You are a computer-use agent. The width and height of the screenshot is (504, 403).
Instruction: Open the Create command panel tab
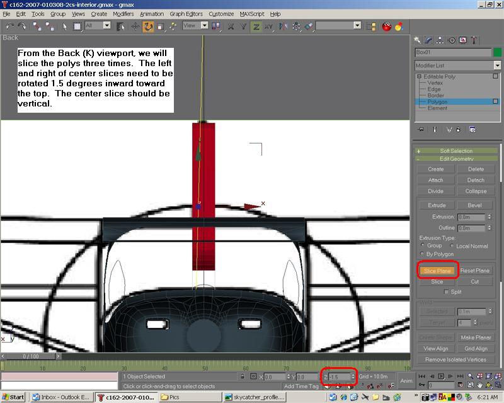(418, 40)
